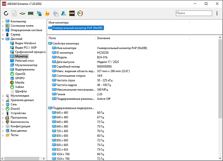Open the Report document icon
223x161 pixels.
[14, 13]
